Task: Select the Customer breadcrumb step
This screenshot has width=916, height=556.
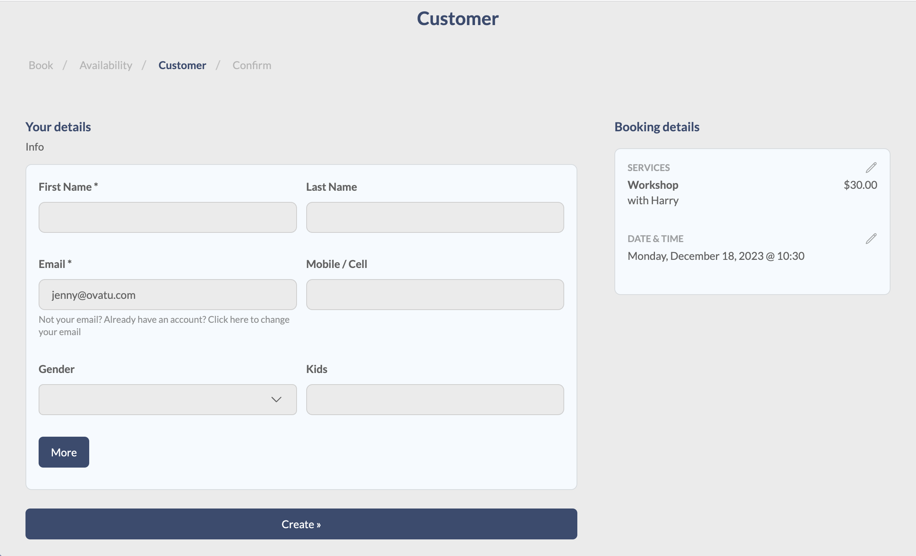Action: click(182, 65)
